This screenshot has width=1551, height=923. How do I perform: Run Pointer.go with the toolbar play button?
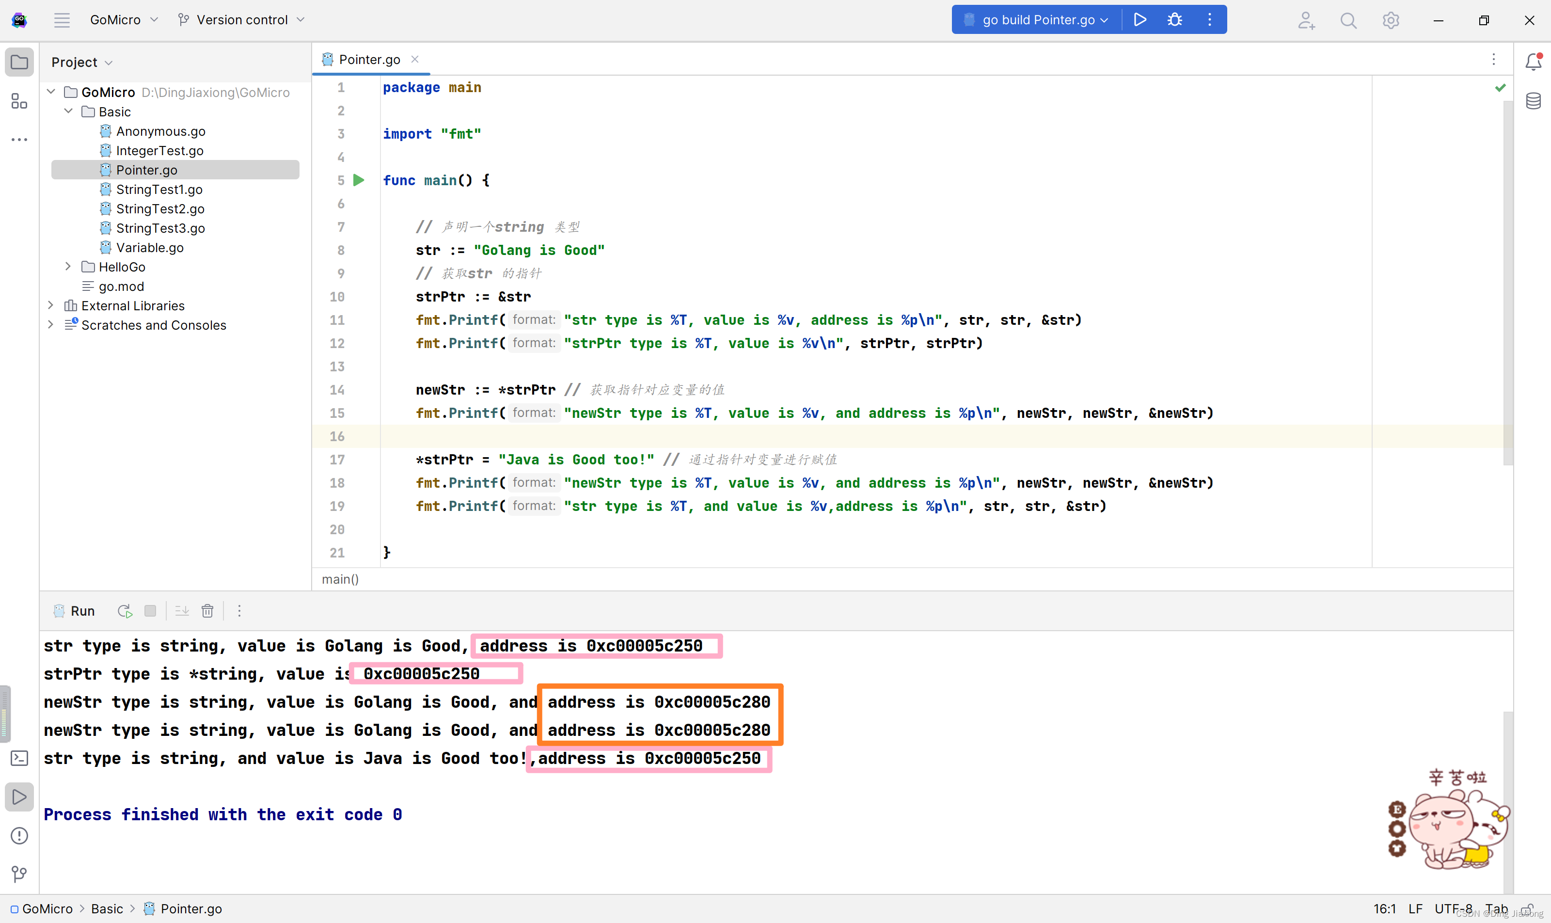[x=1140, y=20]
